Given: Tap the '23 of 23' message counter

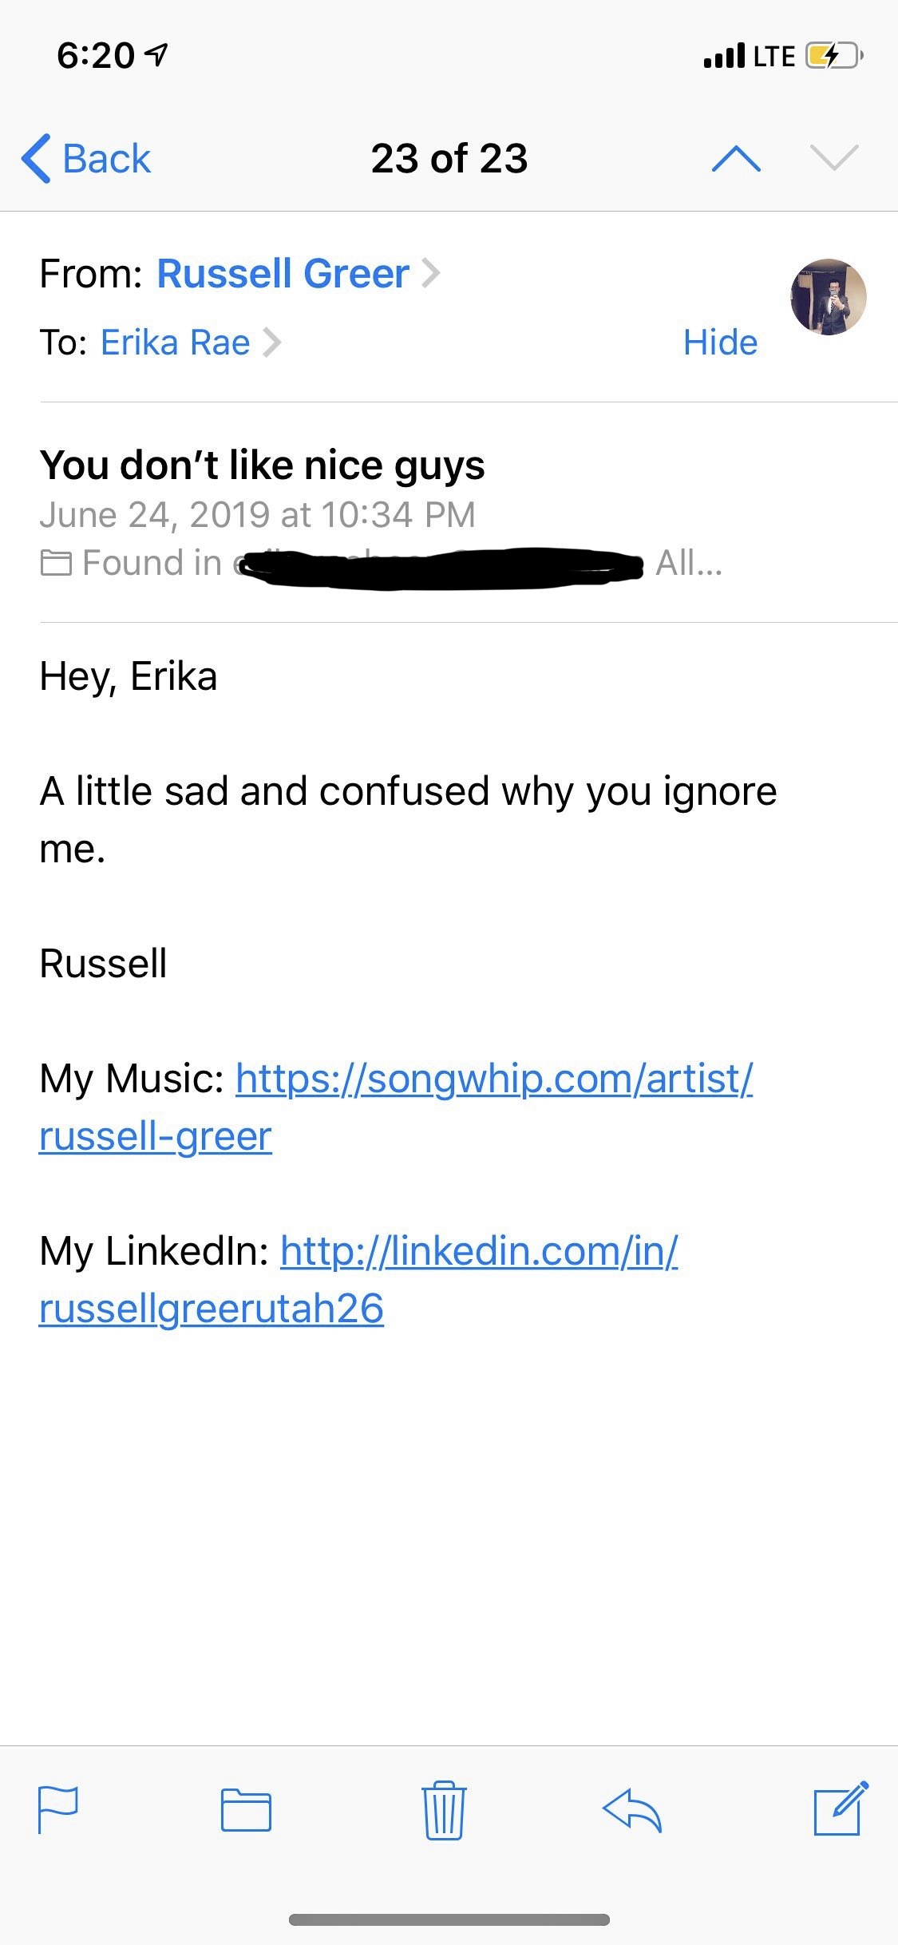Looking at the screenshot, I should tap(449, 158).
